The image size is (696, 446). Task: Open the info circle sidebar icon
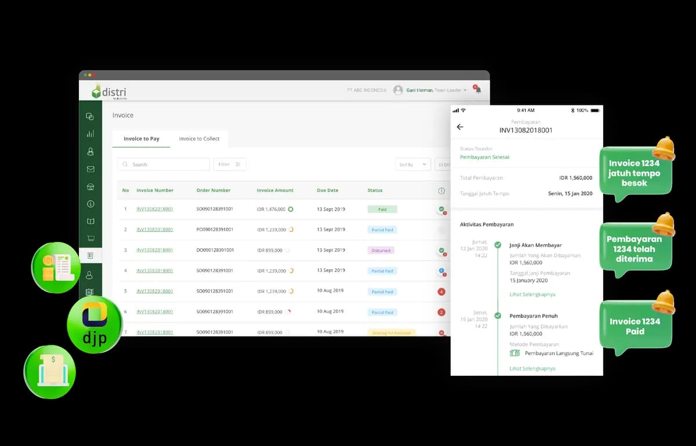(x=90, y=204)
